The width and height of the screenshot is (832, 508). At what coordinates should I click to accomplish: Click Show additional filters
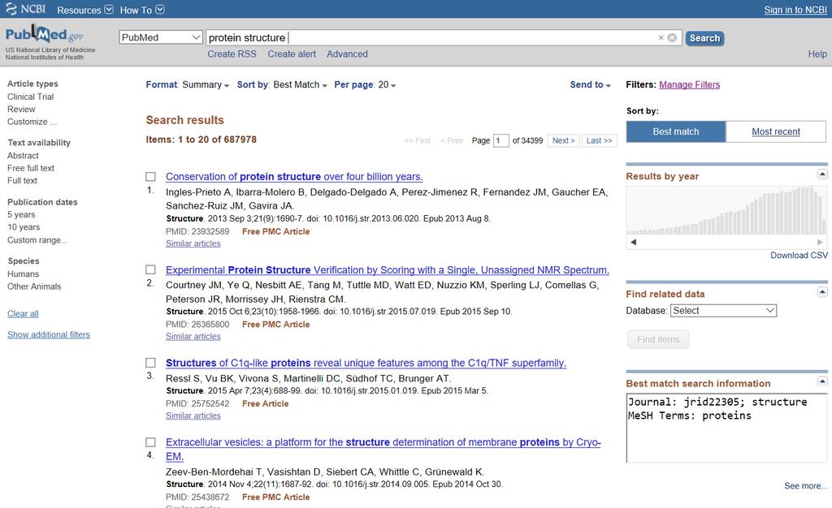[49, 335]
